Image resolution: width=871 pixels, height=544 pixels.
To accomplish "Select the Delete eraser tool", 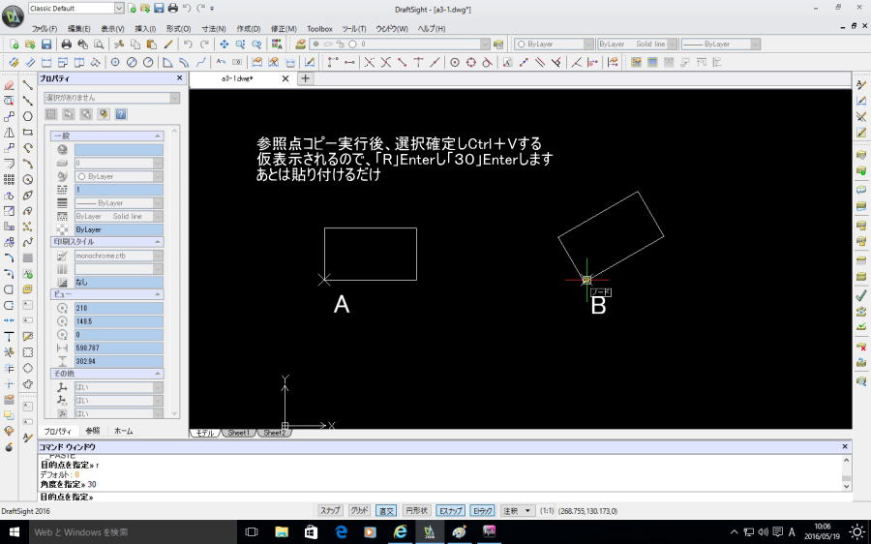I will tap(9, 85).
